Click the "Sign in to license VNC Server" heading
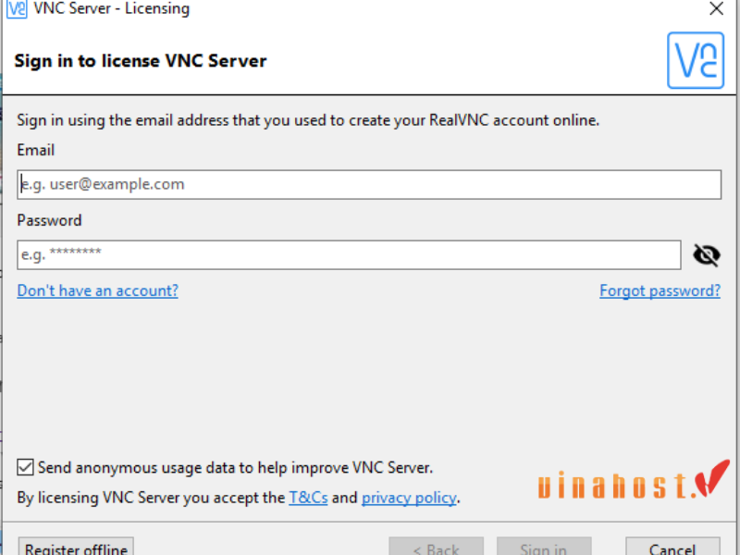The width and height of the screenshot is (740, 555). [x=141, y=61]
